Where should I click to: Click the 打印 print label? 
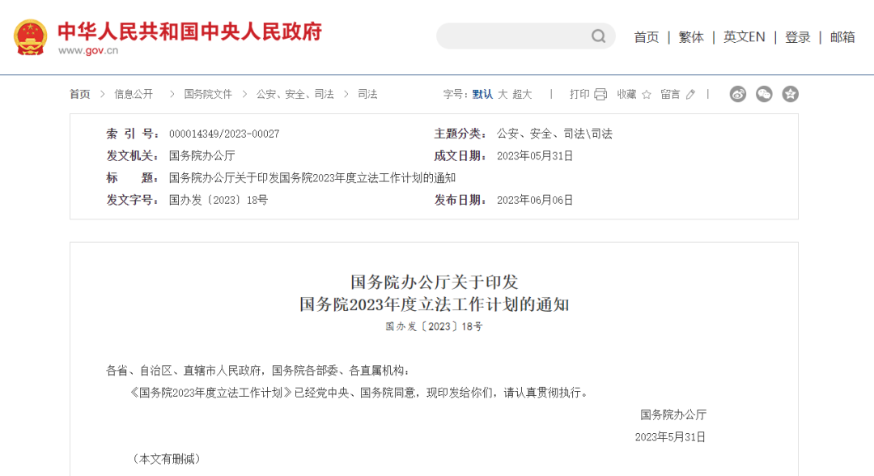pos(579,94)
